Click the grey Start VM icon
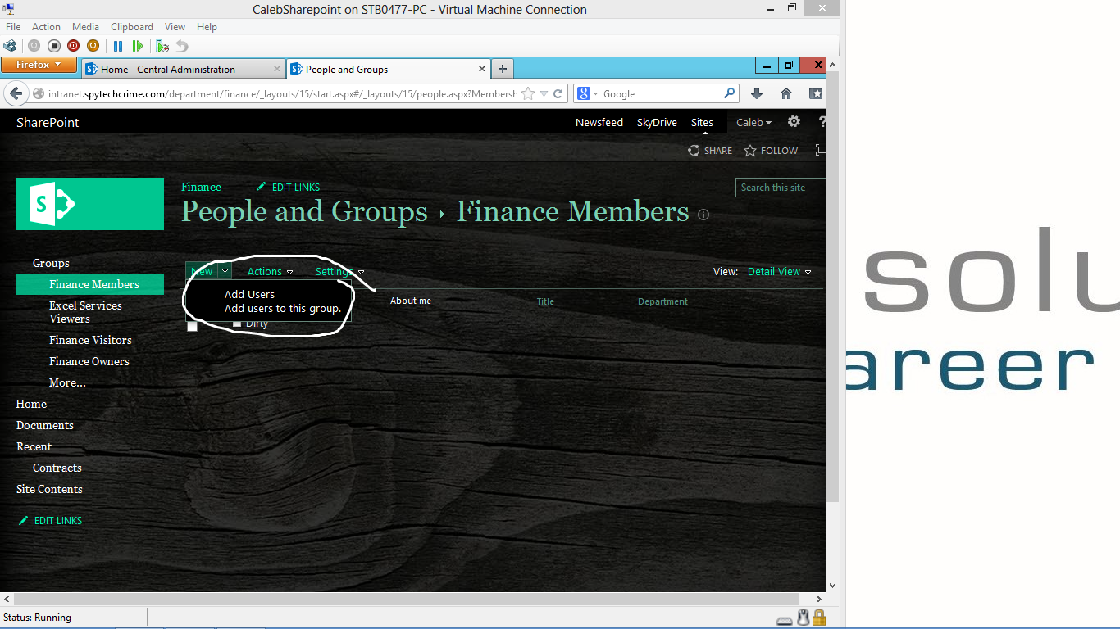The height and width of the screenshot is (629, 1120). point(34,46)
